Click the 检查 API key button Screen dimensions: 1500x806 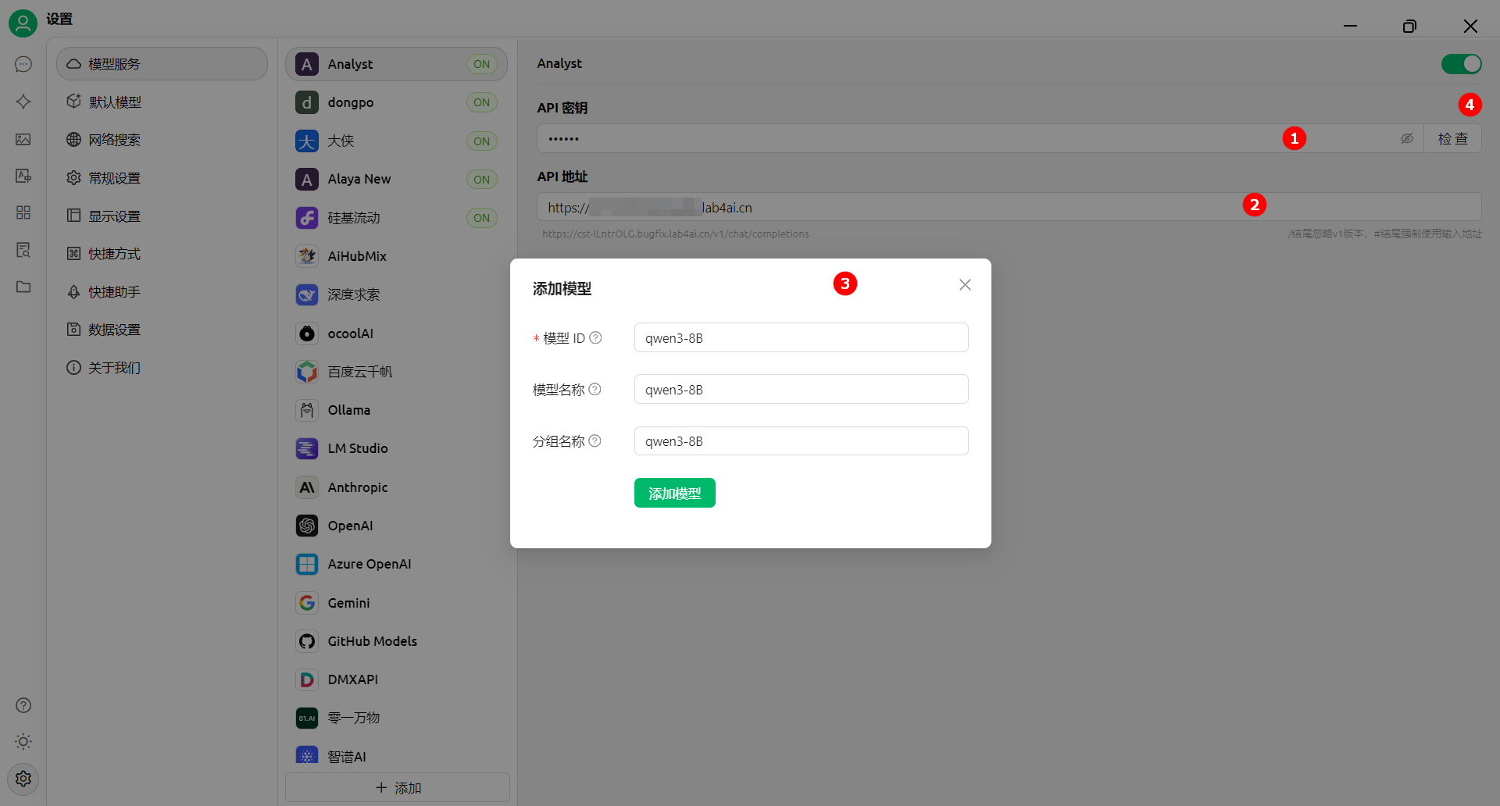point(1452,139)
